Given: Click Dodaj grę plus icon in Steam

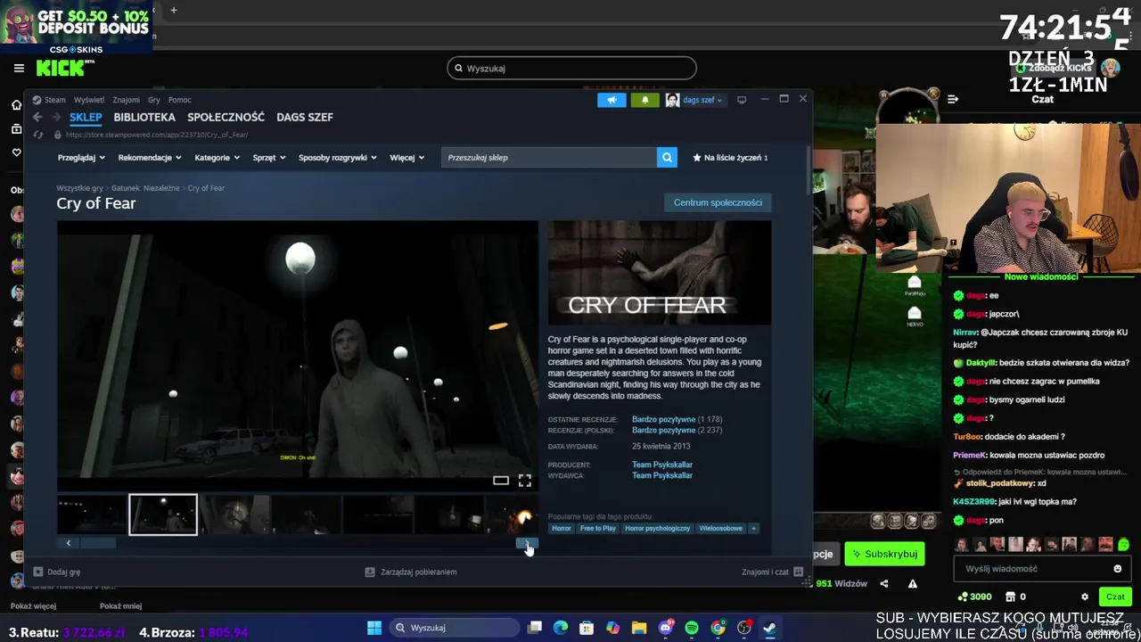Looking at the screenshot, I should [x=38, y=572].
